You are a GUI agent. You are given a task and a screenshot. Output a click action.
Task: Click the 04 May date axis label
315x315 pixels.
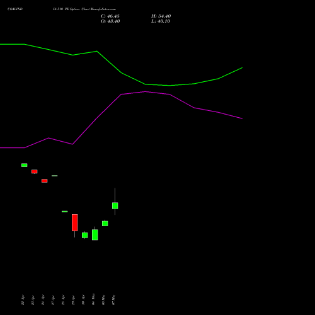pyautogui.click(x=93, y=299)
